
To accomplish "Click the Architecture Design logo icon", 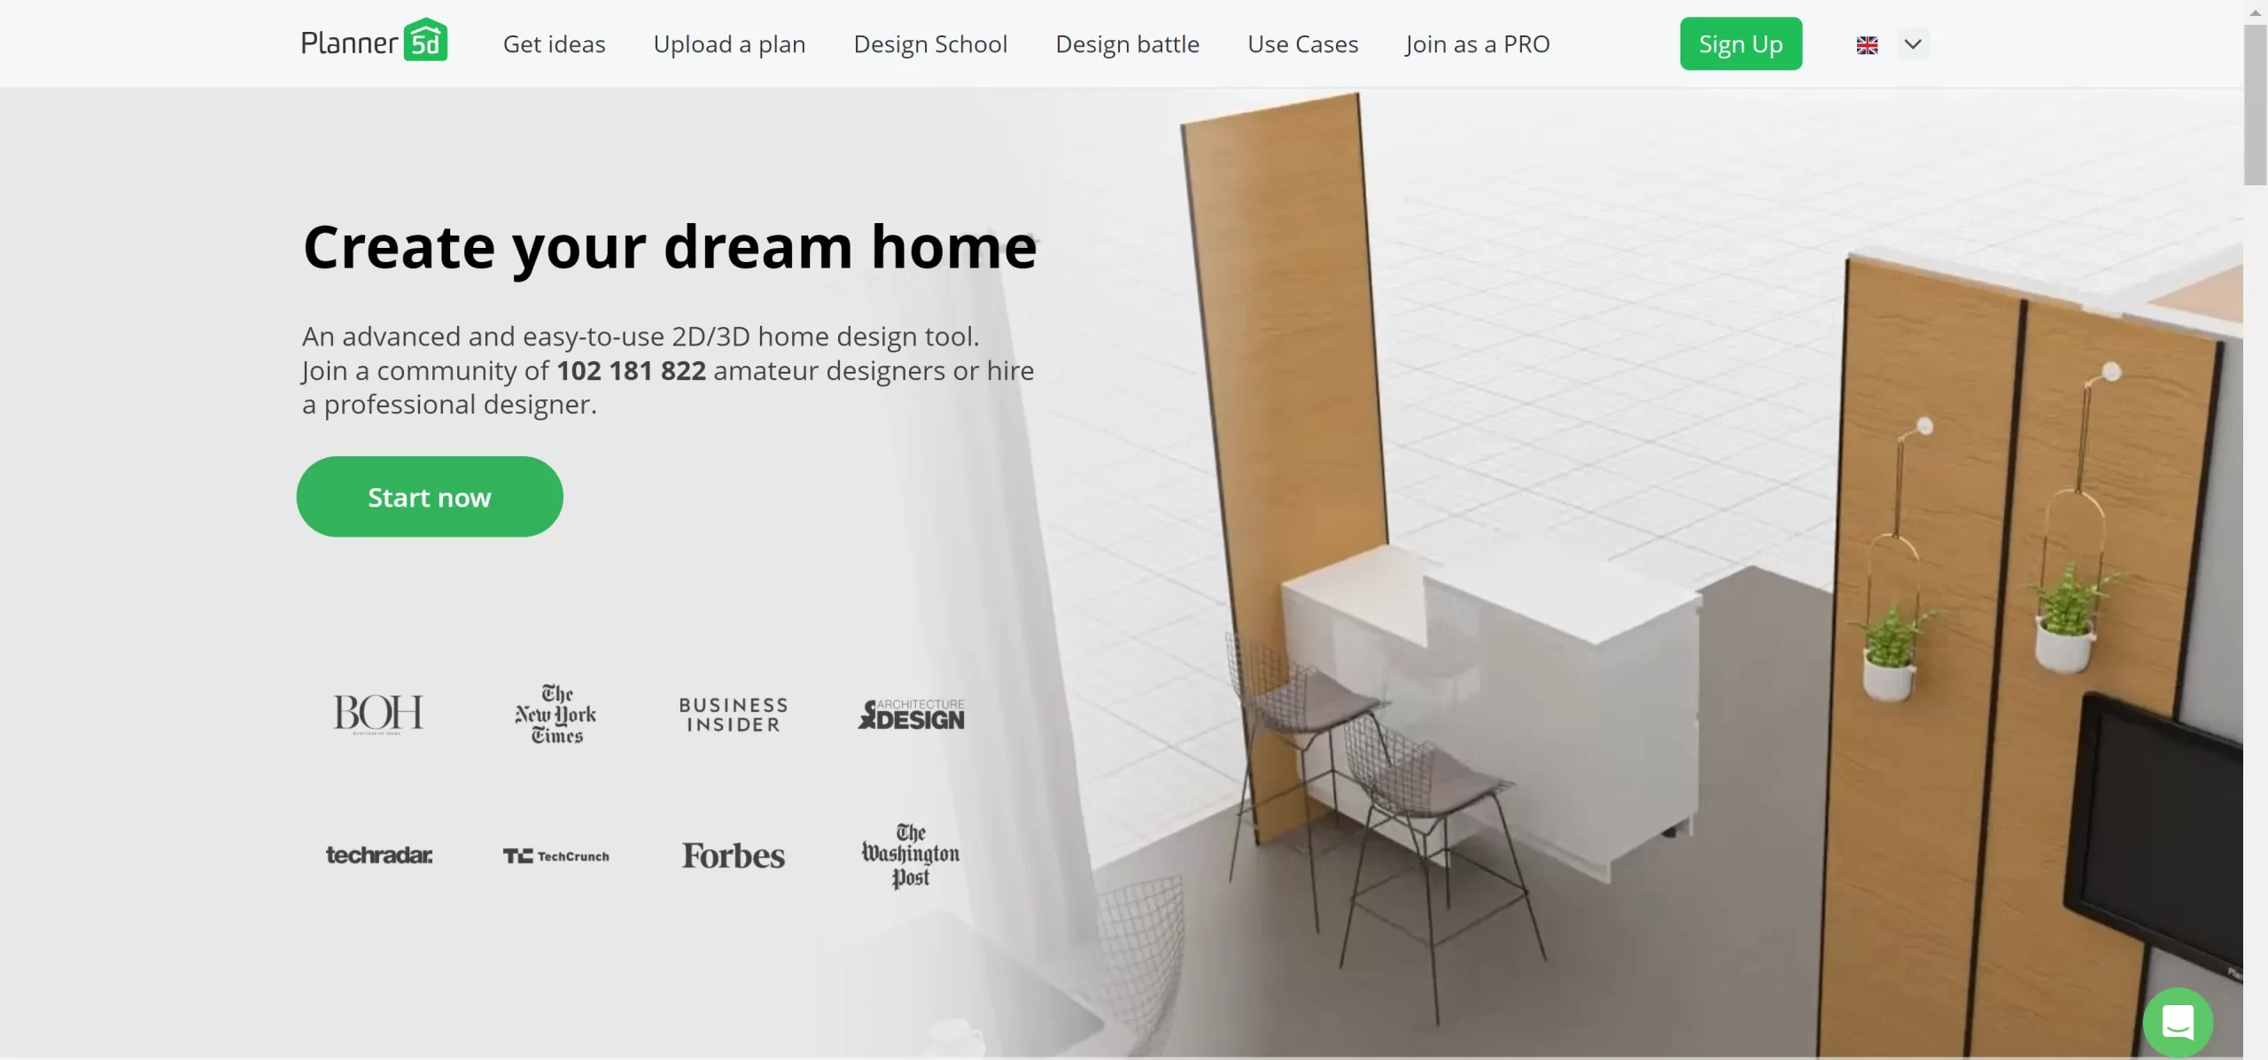I will click(x=912, y=713).
